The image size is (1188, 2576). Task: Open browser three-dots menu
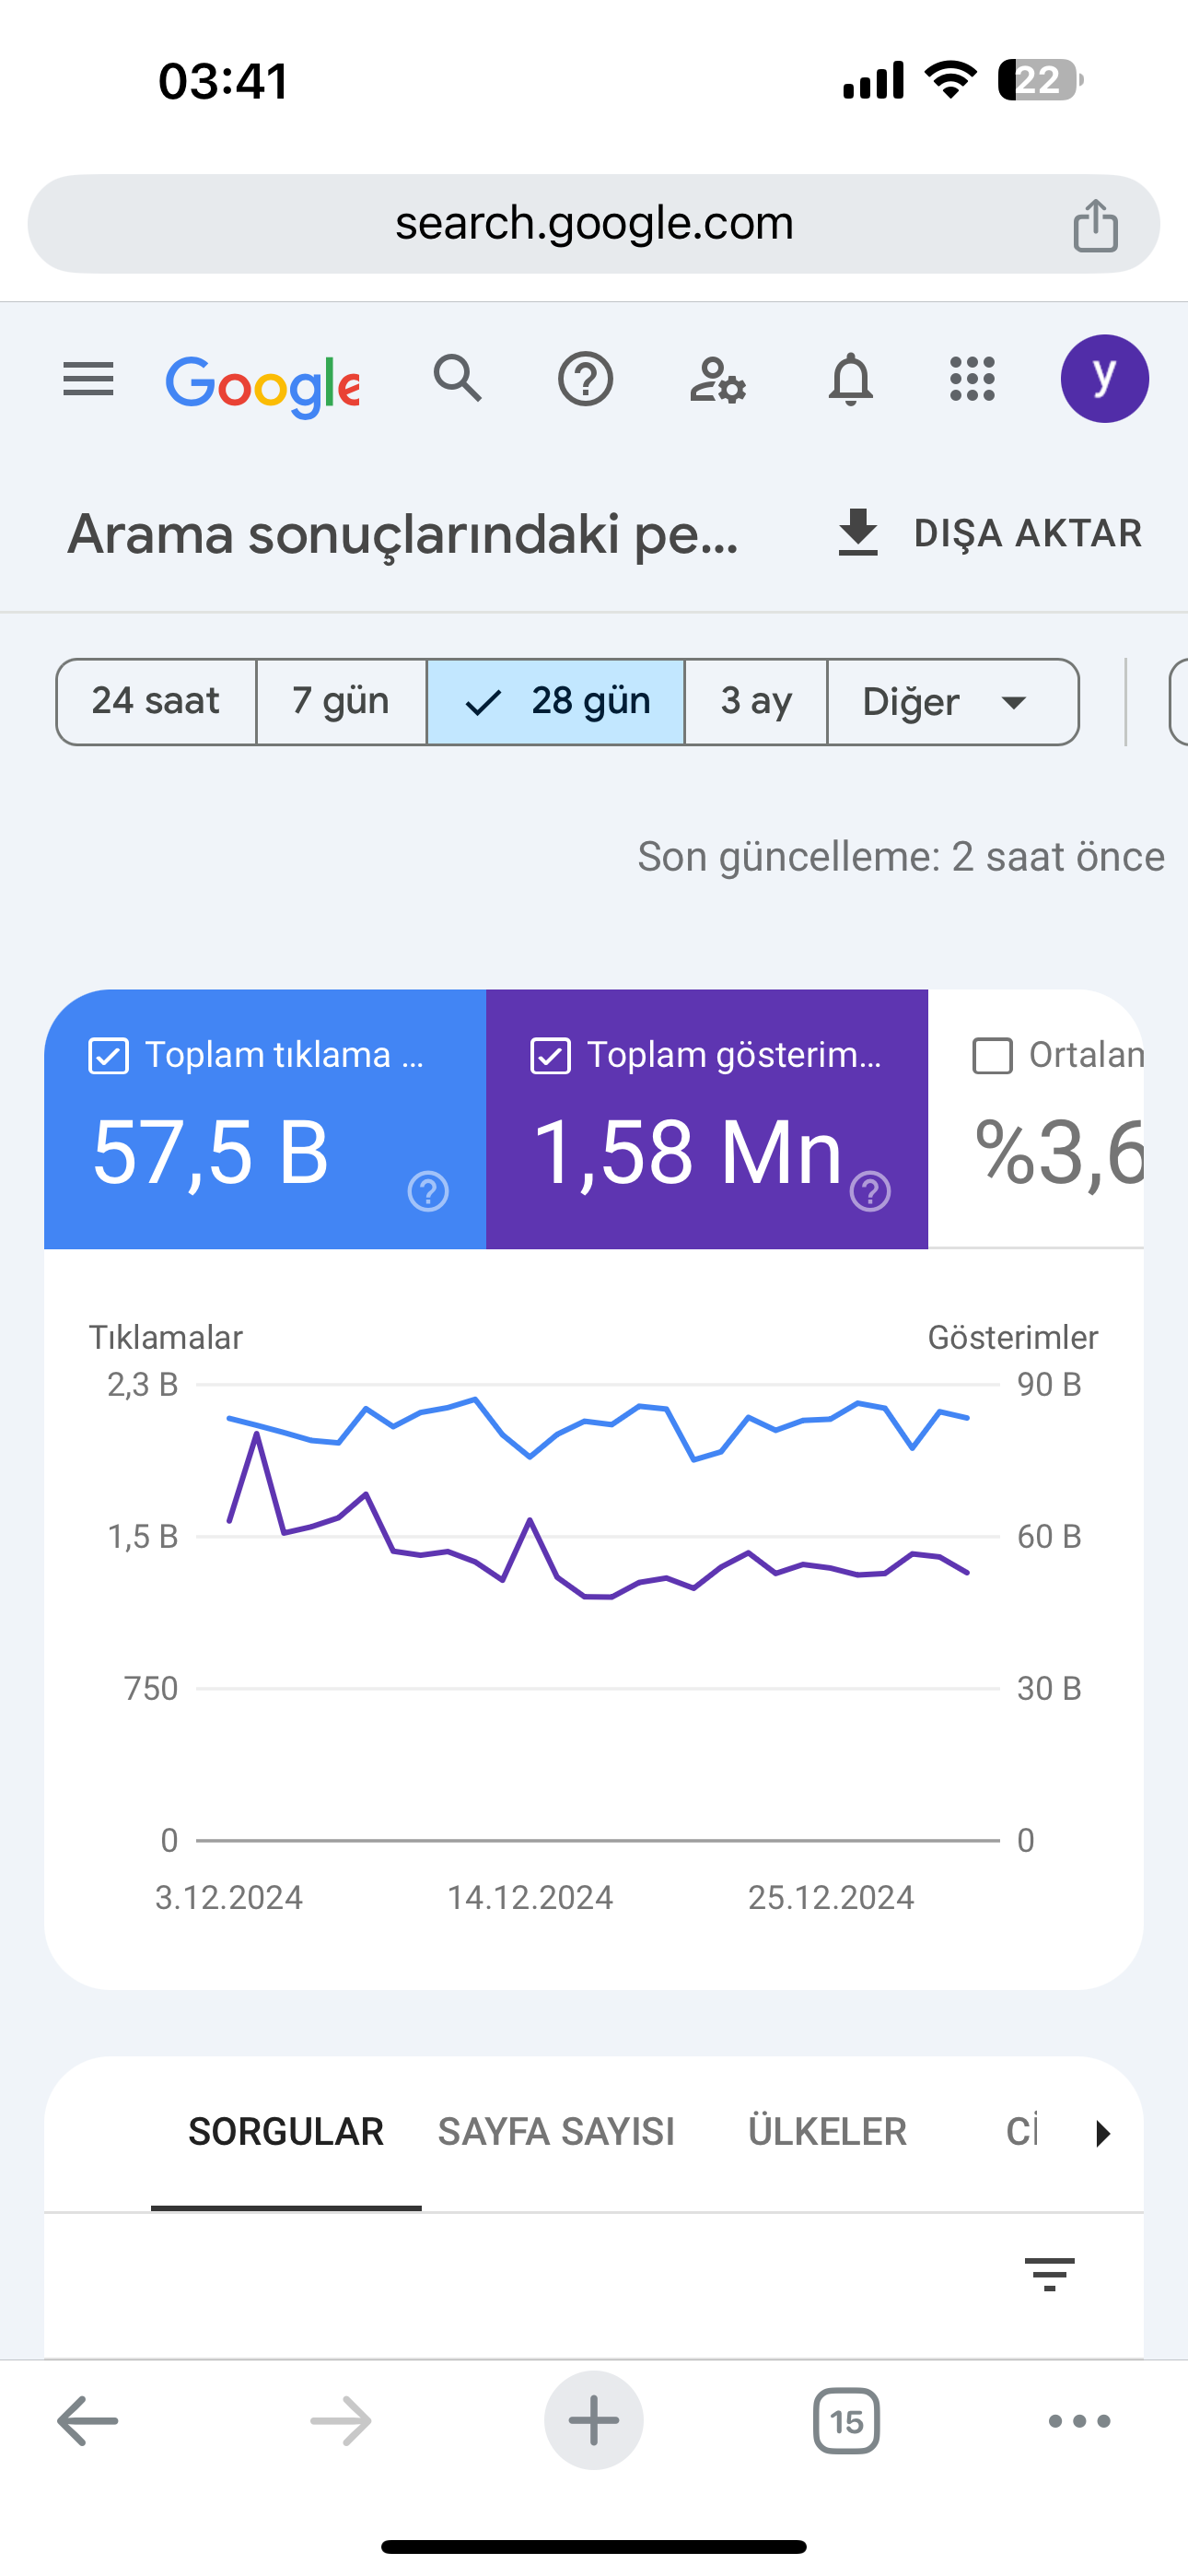tap(1079, 2421)
